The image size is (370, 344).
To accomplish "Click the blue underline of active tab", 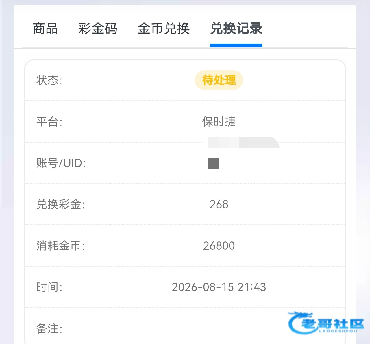I will [236, 45].
